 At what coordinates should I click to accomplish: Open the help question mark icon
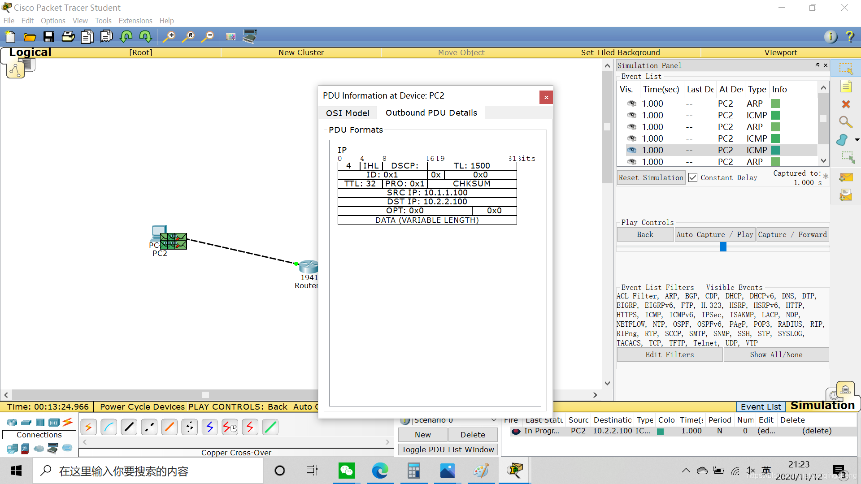pos(849,37)
